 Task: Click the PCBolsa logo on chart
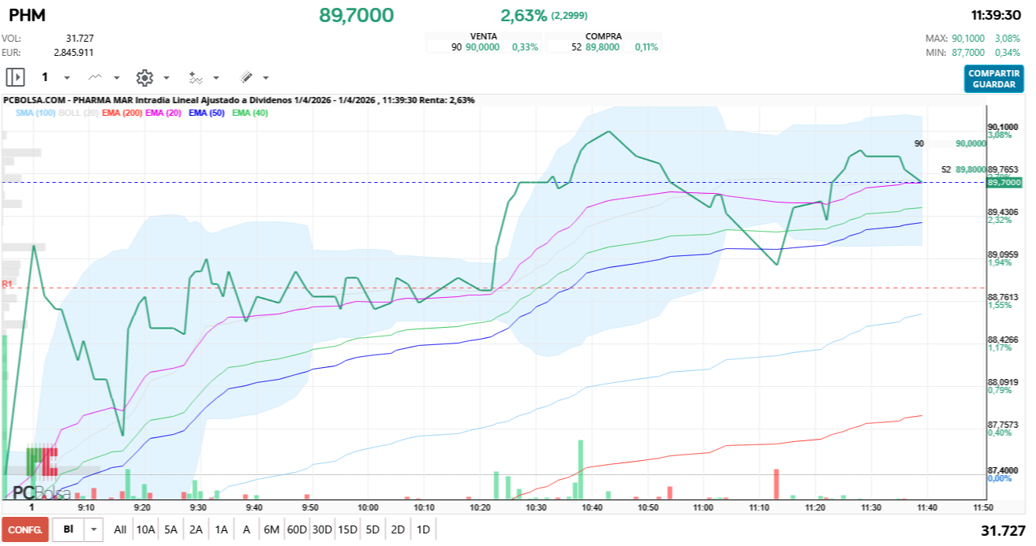point(41,493)
